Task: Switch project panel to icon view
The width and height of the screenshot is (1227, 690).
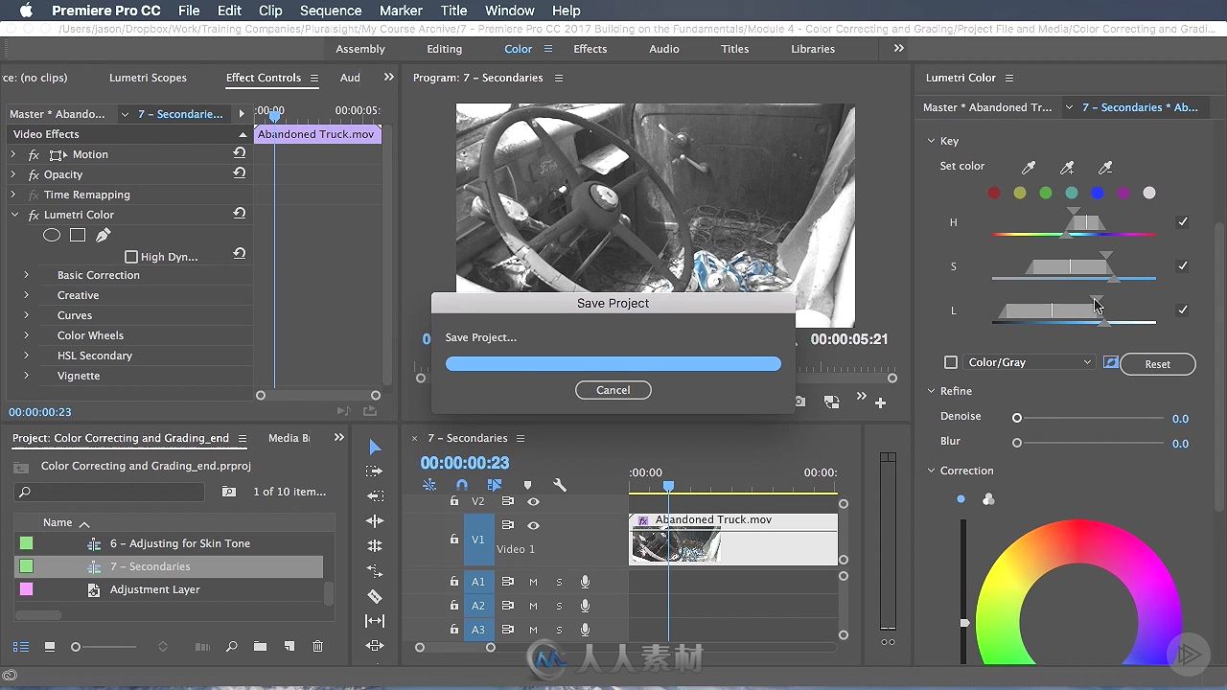Action: click(x=50, y=647)
